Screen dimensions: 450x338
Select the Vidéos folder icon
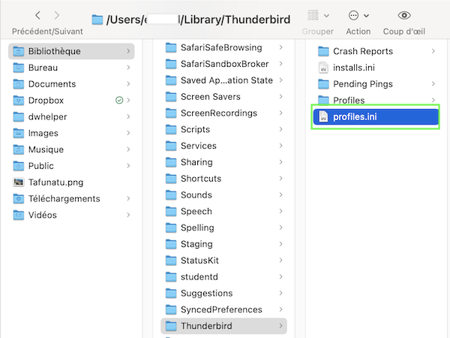coord(19,215)
